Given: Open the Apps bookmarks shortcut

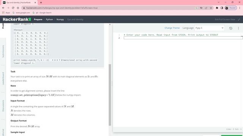Looking at the screenshot, I should (x=6, y=12).
